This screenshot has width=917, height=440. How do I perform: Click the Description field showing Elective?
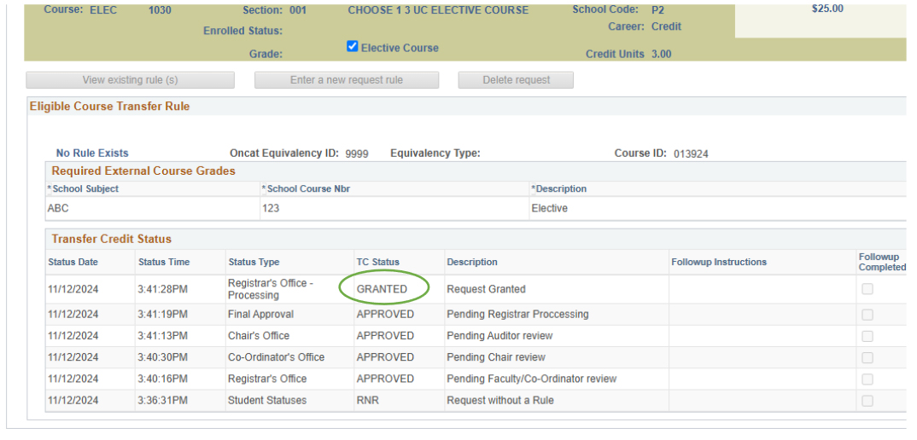pyautogui.click(x=715, y=208)
